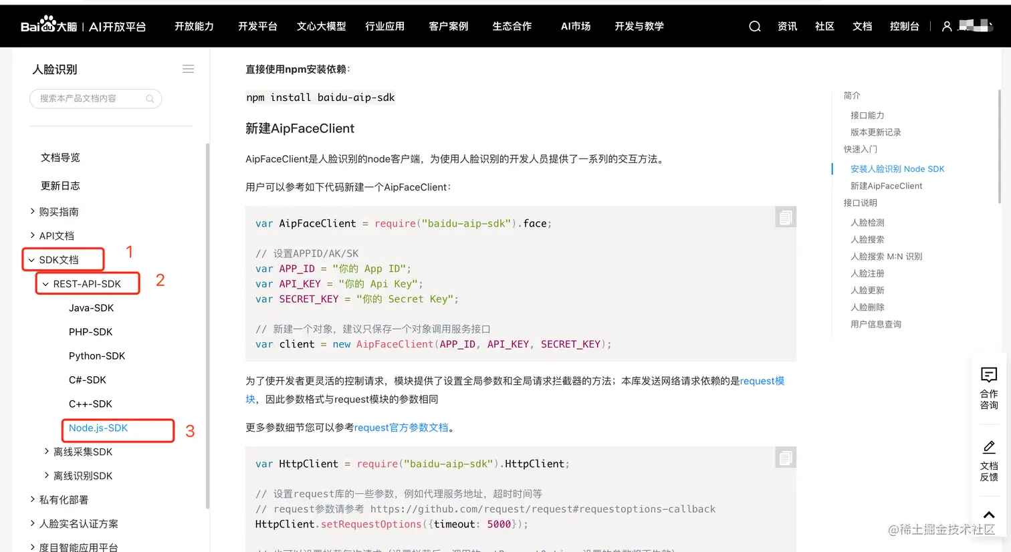This screenshot has height=552, width=1011.
Task: Jump to 接口能力 in page outline
Action: coord(867,116)
